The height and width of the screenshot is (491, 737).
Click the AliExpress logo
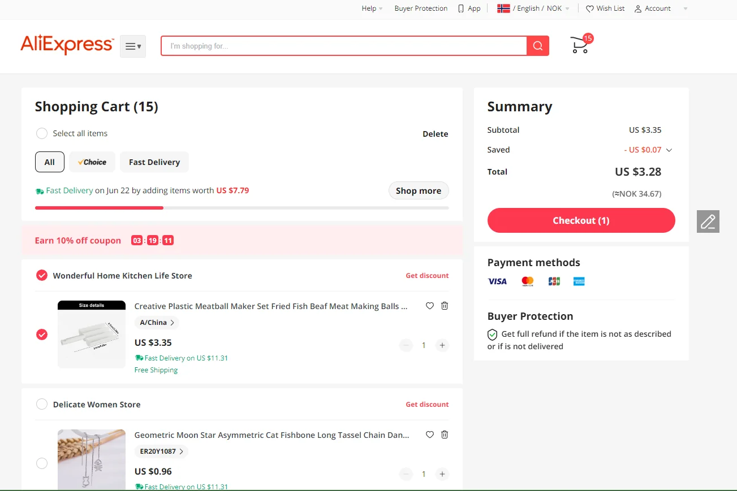click(67, 45)
